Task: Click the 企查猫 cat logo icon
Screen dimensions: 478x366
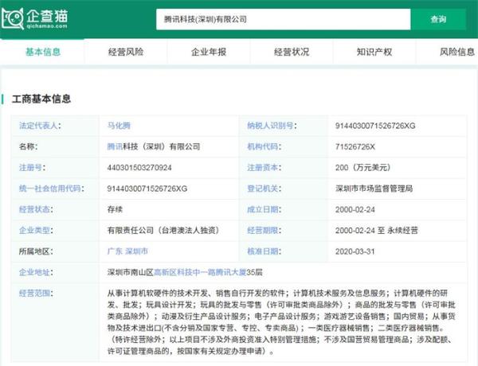Action: (13, 19)
